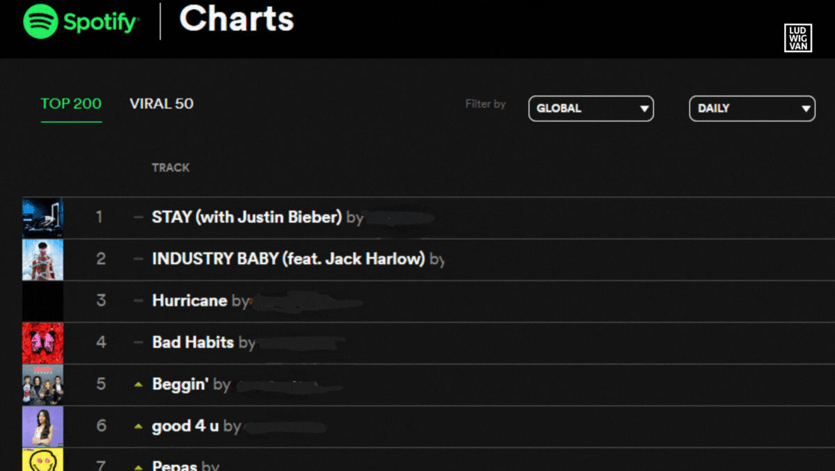The height and width of the screenshot is (471, 835).
Task: Open the INDUSTRY BABY album artwork
Action: tap(42, 259)
